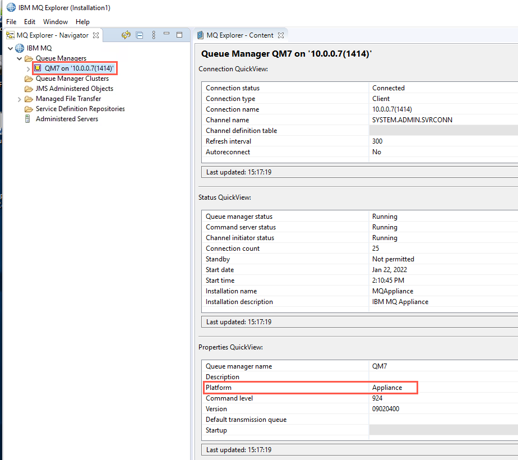Click the Properties QuickView heading
Screen dimensions: 518x460
tap(230, 347)
